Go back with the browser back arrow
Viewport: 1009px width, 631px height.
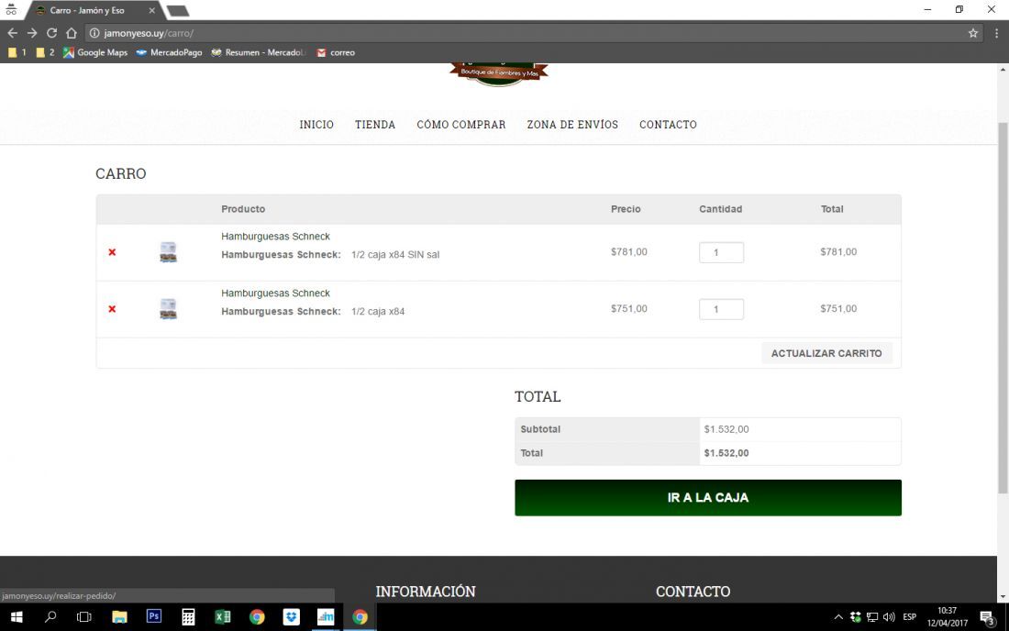(x=12, y=33)
